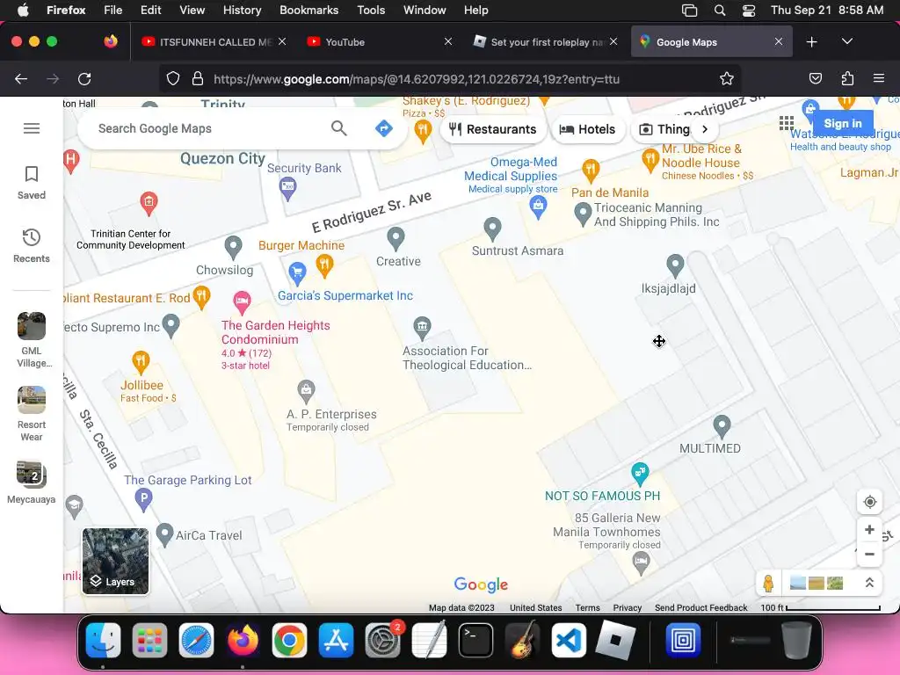Click the Sign in button
This screenshot has height=675, width=900.
pos(843,123)
